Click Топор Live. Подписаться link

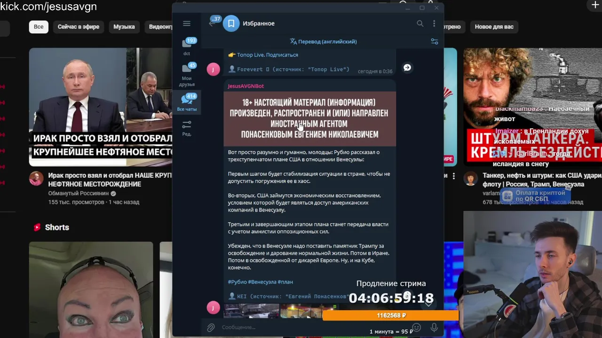pyautogui.click(x=268, y=55)
